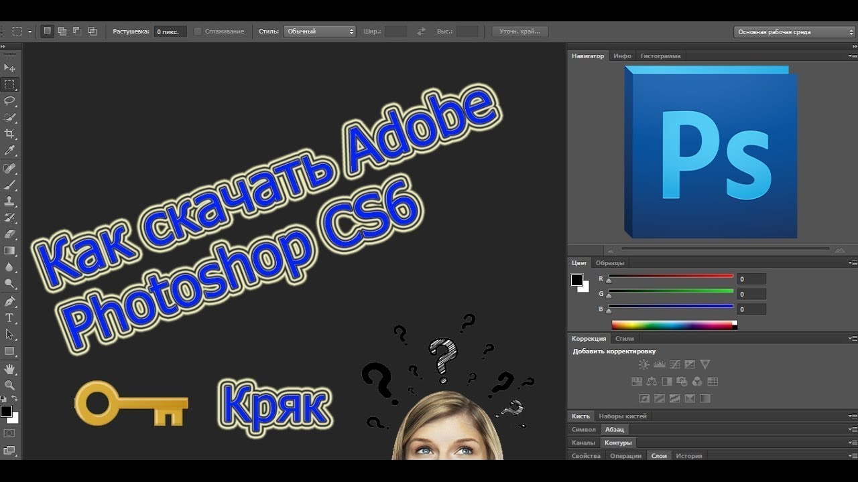Add a Black & White adjustment
The image size is (858, 482).
[x=667, y=382]
